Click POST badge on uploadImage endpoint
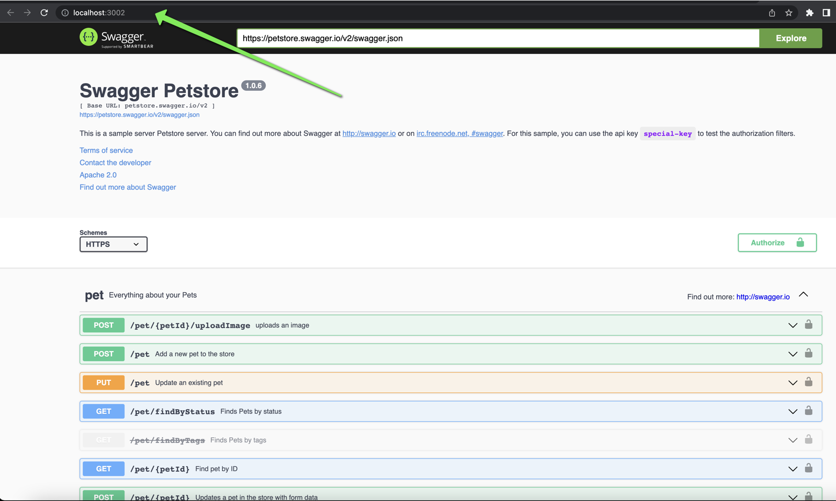 click(x=104, y=325)
